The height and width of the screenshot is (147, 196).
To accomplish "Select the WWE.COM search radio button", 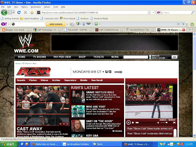I will [150, 56].
